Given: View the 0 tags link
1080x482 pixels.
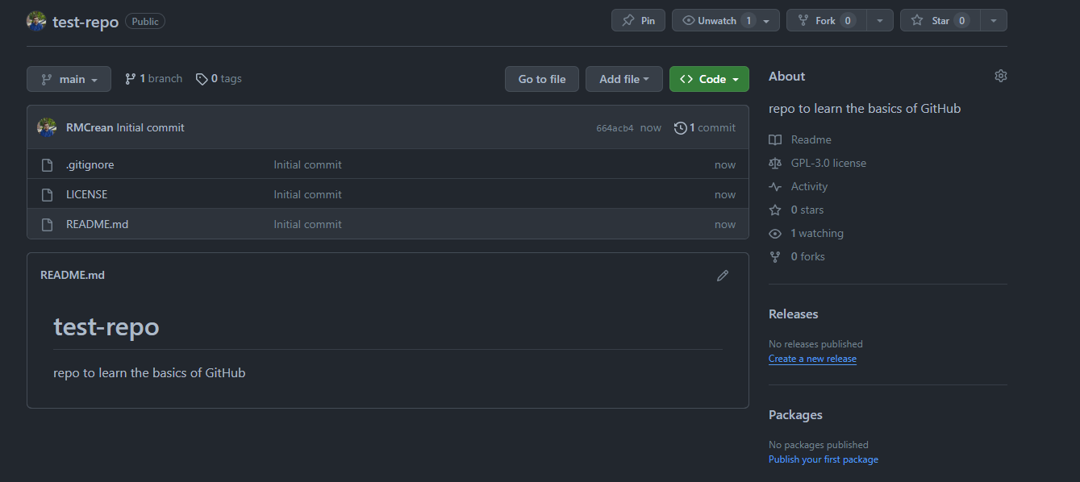Looking at the screenshot, I should click(x=219, y=79).
